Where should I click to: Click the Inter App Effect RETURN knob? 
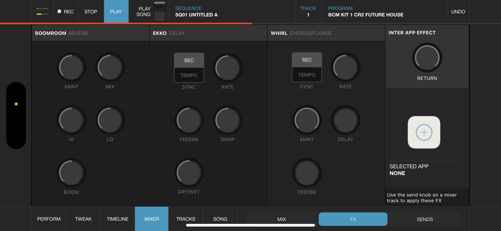(x=427, y=58)
